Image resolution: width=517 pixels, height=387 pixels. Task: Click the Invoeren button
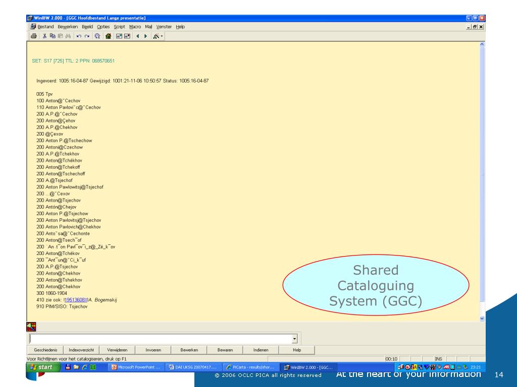(153, 350)
